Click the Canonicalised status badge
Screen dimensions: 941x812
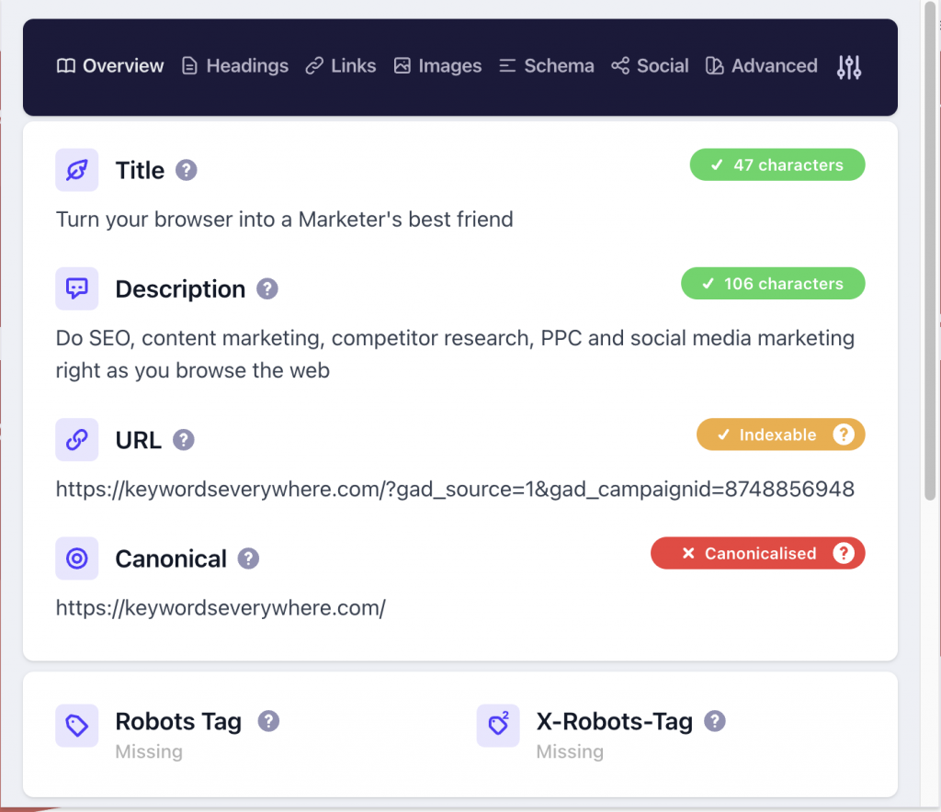click(758, 553)
